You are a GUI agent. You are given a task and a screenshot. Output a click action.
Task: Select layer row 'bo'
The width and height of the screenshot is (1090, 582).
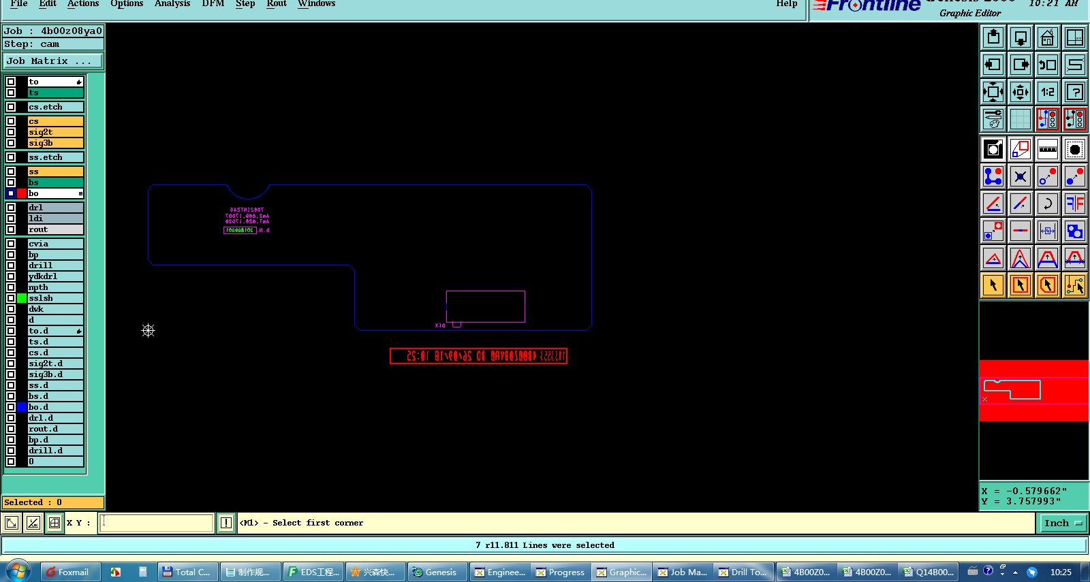click(x=55, y=193)
